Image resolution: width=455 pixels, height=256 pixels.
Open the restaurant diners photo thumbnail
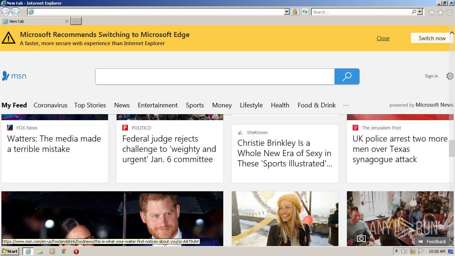pos(400,219)
